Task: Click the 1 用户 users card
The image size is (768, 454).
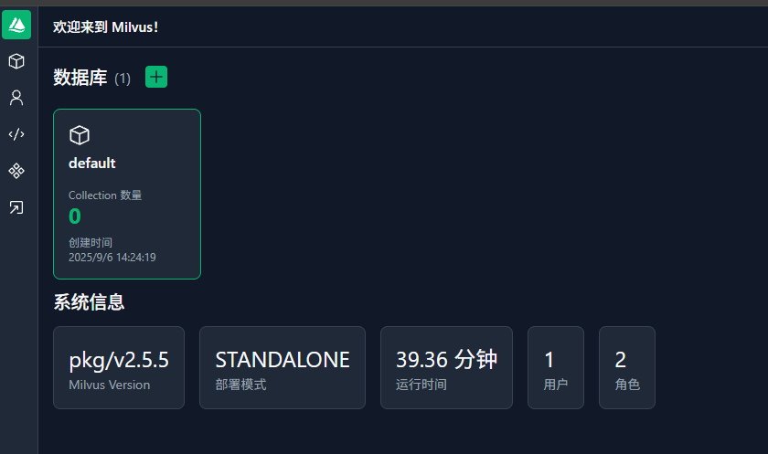Action: point(555,367)
